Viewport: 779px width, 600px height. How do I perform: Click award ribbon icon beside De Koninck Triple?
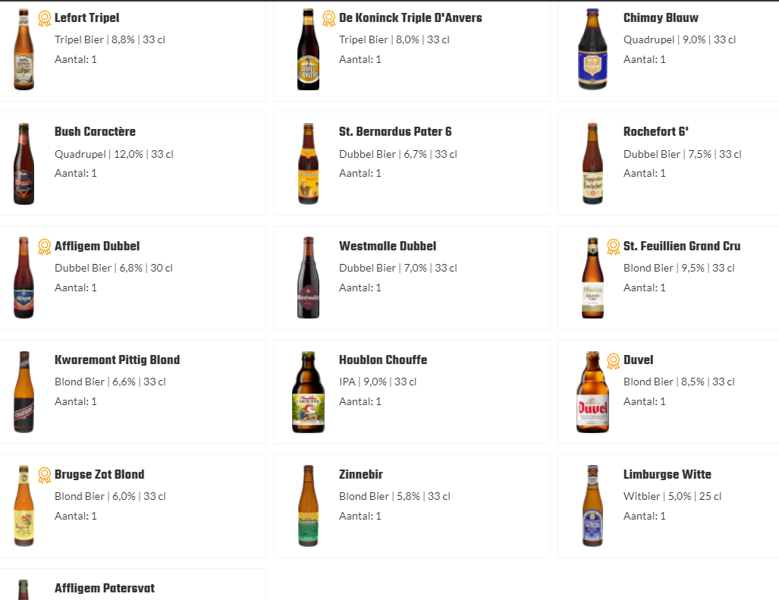pos(329,18)
